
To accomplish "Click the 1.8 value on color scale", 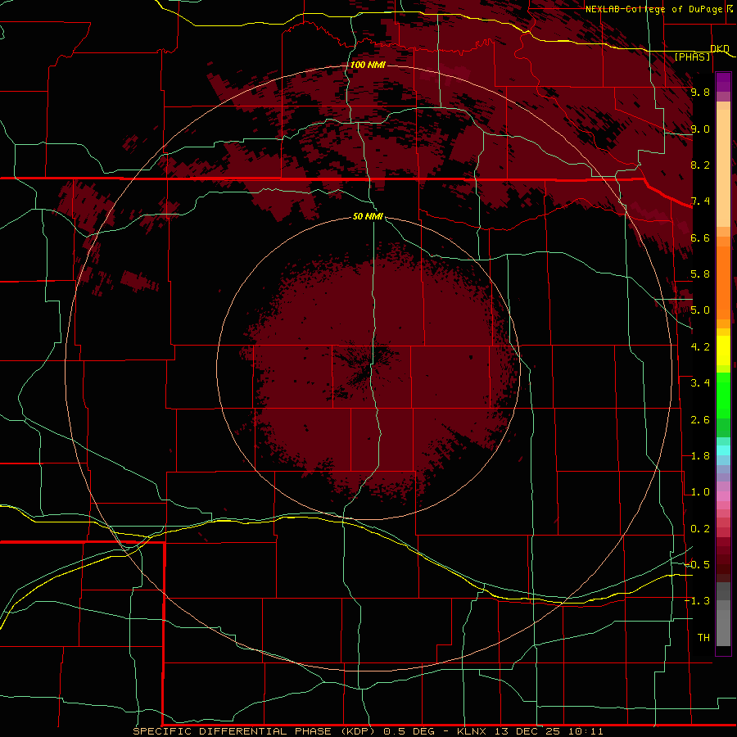I will click(700, 456).
